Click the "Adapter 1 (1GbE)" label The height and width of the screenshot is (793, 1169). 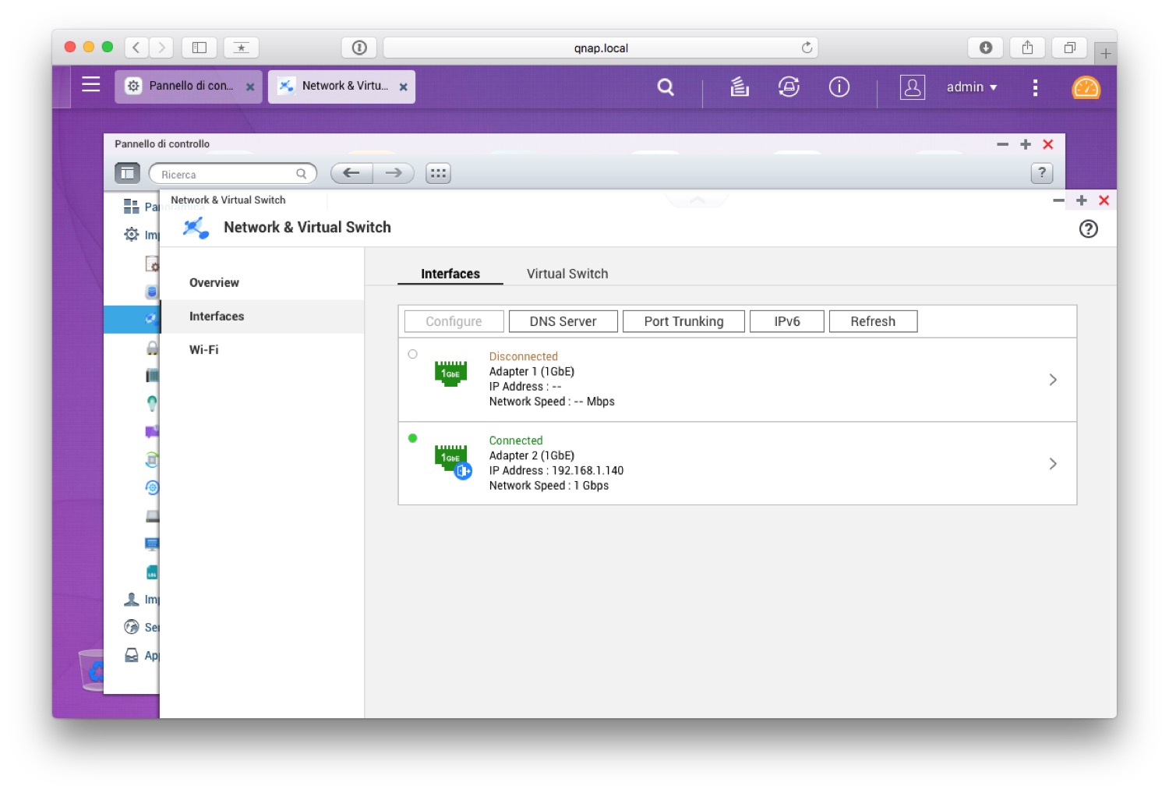tap(532, 371)
